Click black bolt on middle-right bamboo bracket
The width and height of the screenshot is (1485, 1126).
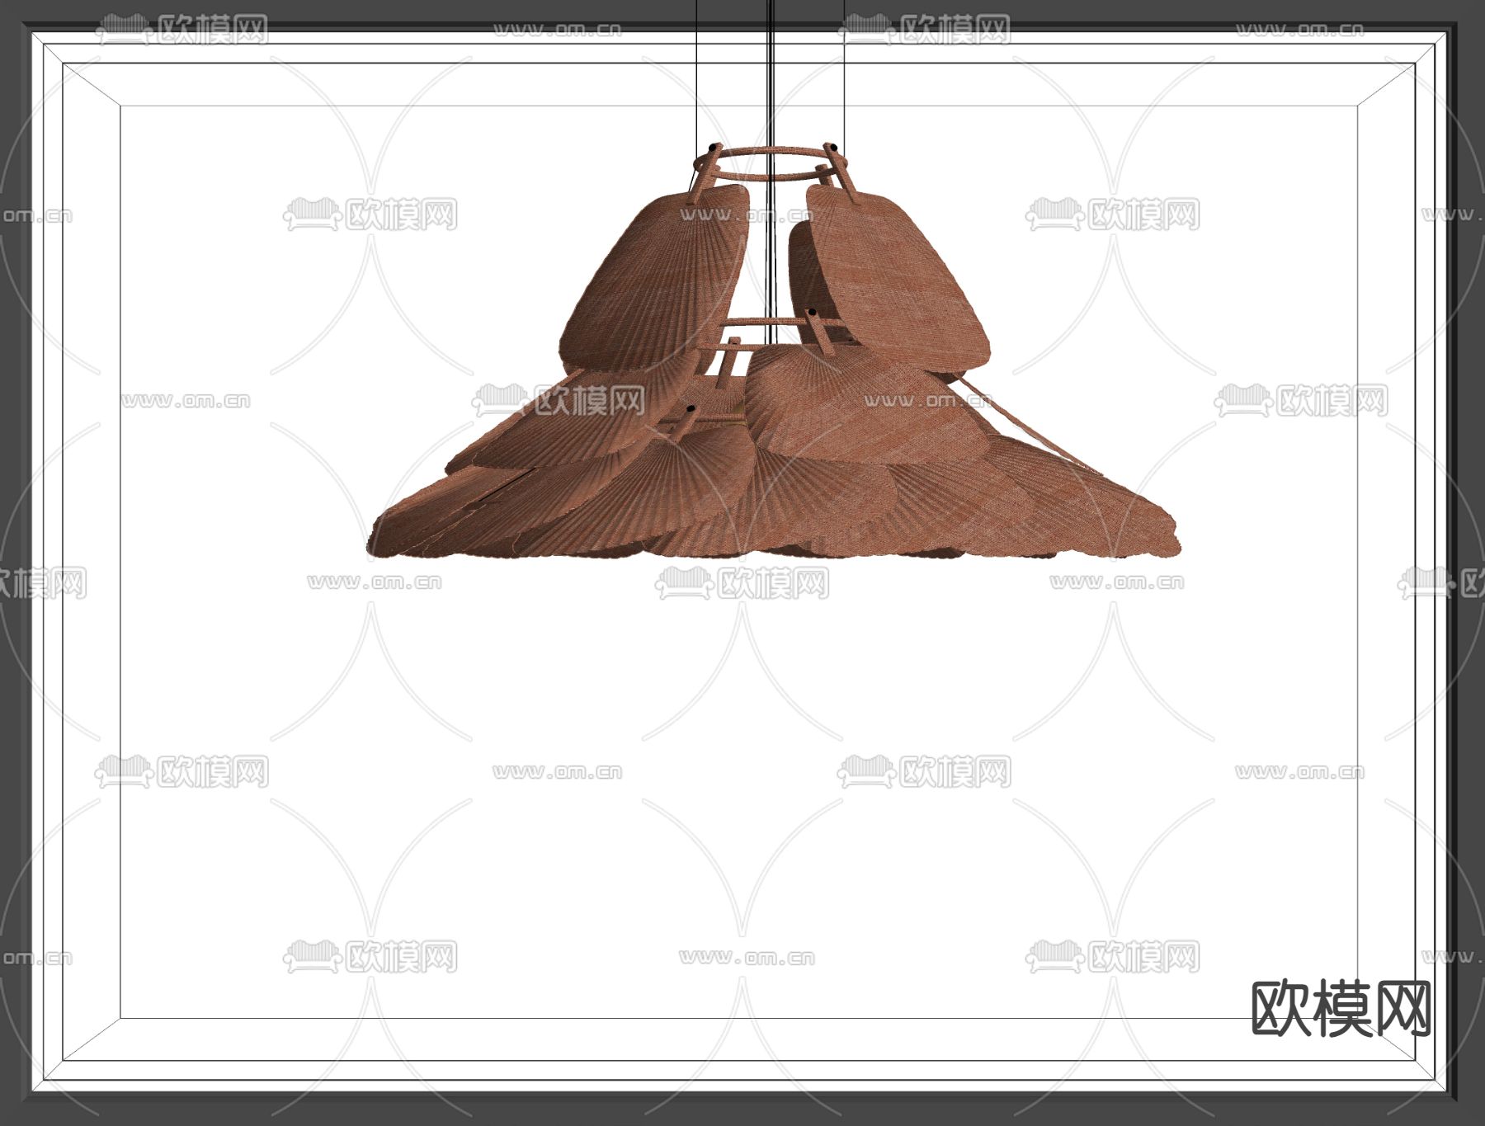coord(812,313)
